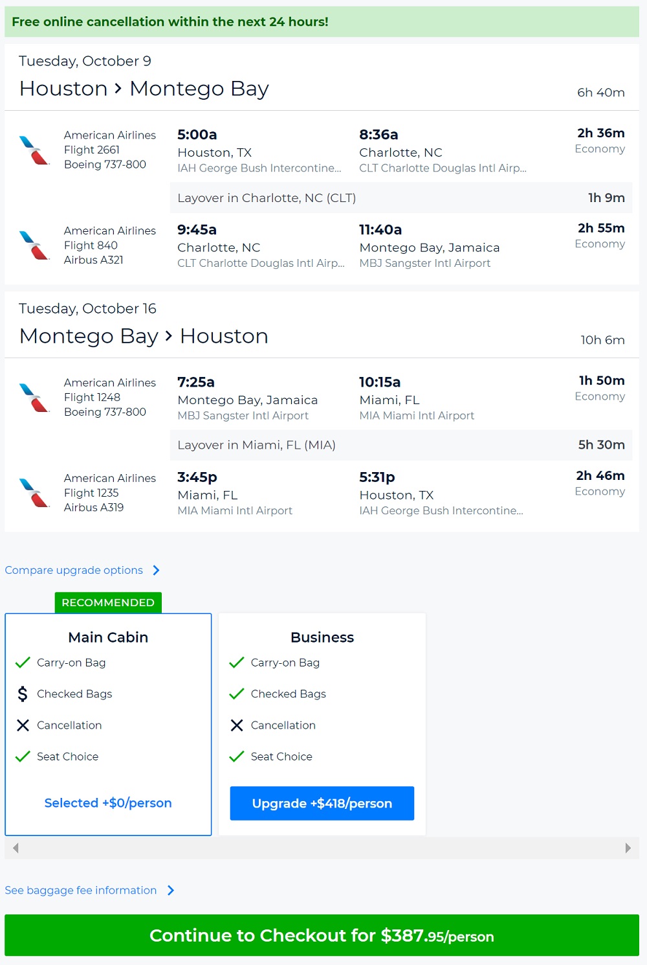Select the Business fare card heading
This screenshot has width=647, height=965.
[x=322, y=637]
